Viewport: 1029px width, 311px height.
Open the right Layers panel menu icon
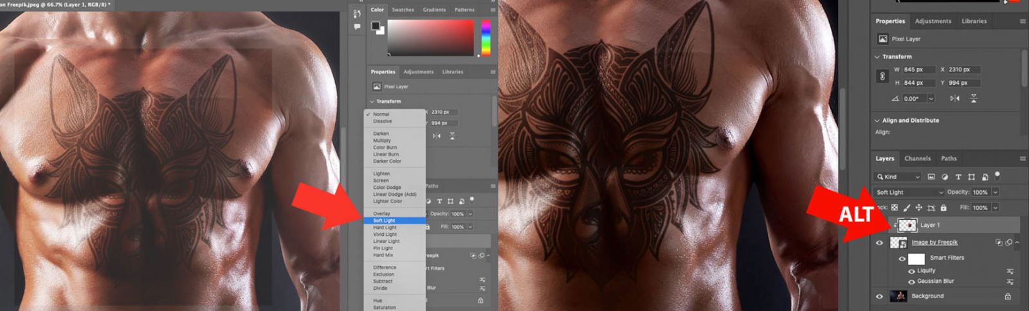[x=1023, y=159]
